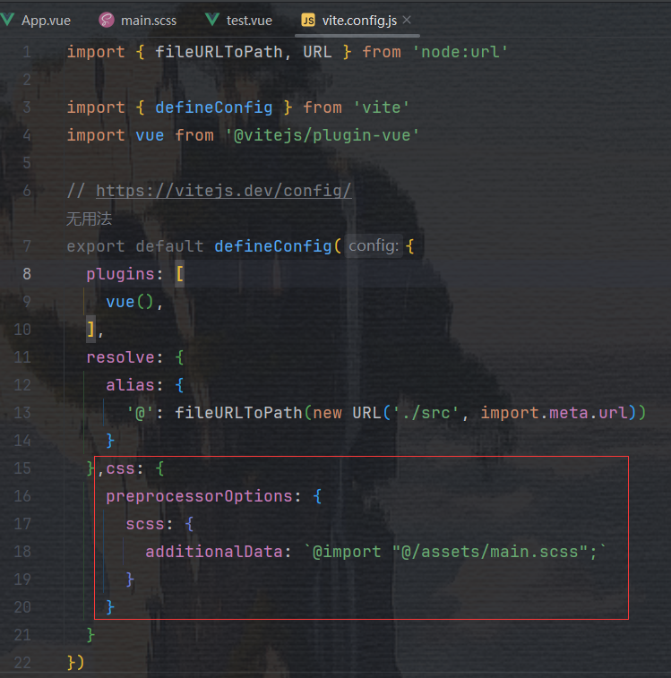Open the main.scss tab
671x678 pixels.
click(150, 20)
